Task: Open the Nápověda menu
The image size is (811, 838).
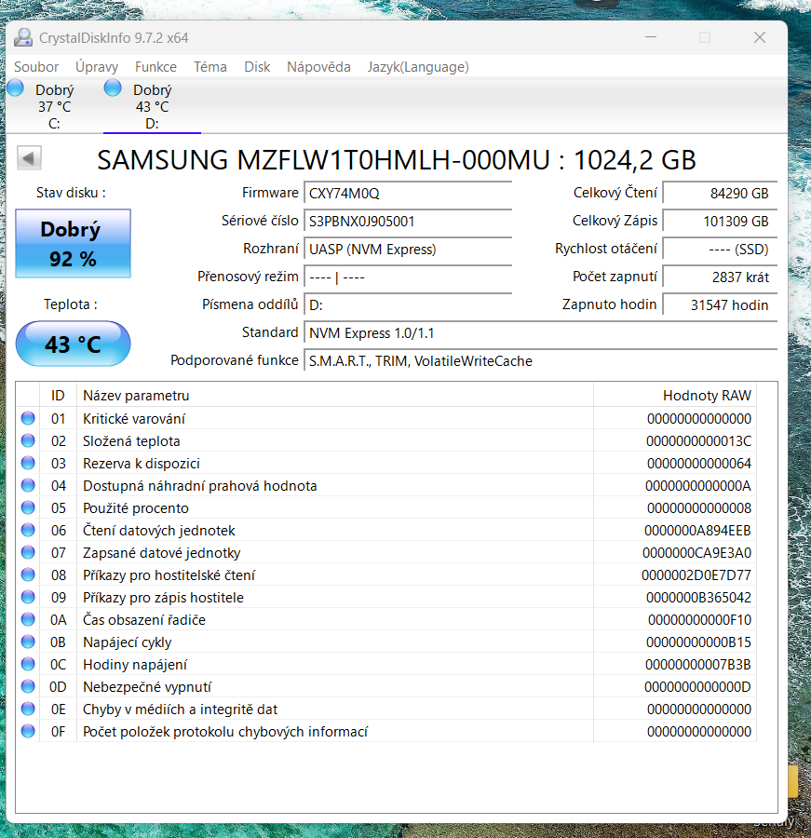Action: (318, 66)
